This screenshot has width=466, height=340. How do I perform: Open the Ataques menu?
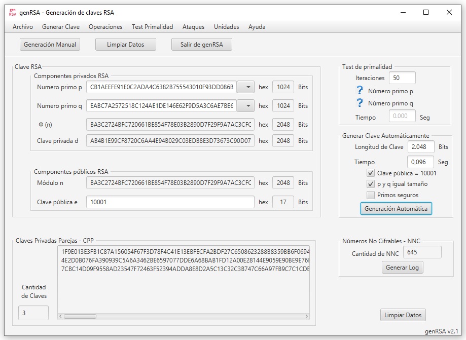194,27
